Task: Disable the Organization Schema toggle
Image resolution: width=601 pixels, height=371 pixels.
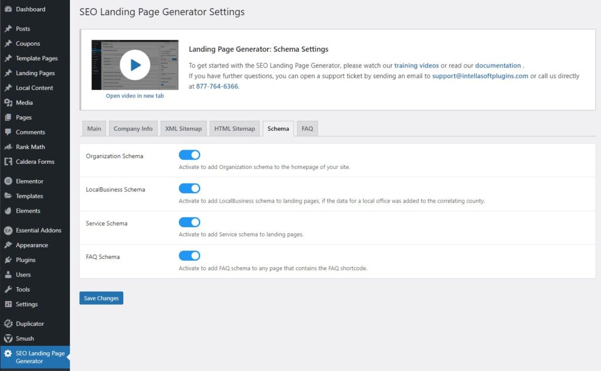Action: click(189, 154)
